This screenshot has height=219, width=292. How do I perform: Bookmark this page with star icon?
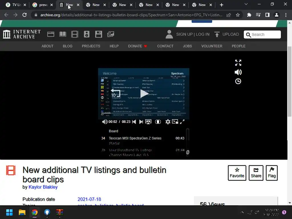238,15
